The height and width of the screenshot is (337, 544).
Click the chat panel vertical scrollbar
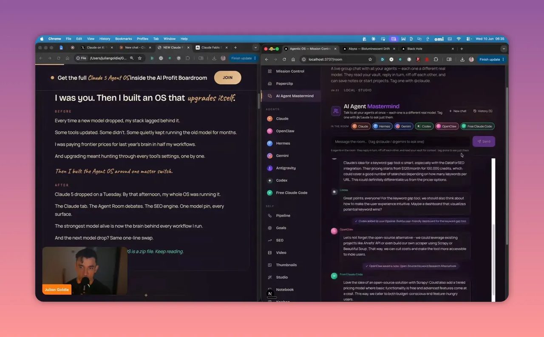493,230
